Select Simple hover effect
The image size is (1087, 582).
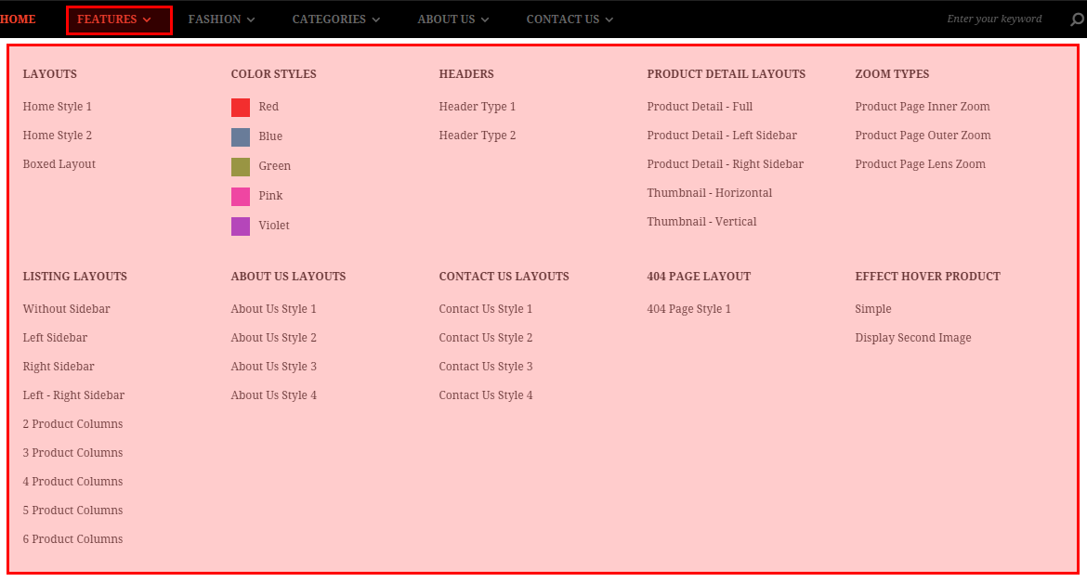click(x=873, y=309)
